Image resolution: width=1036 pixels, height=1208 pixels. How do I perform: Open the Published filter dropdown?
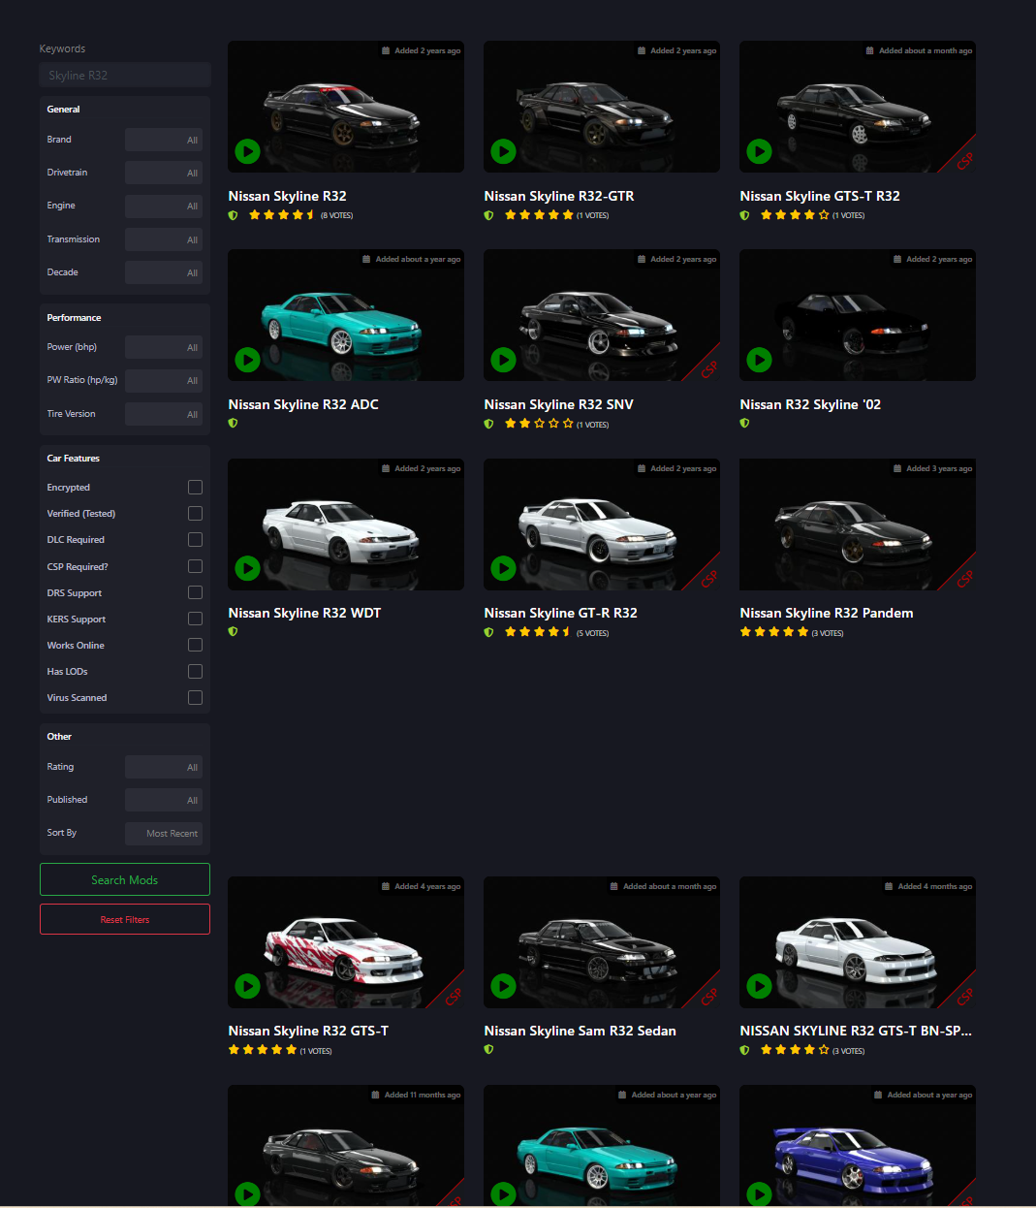coord(164,800)
